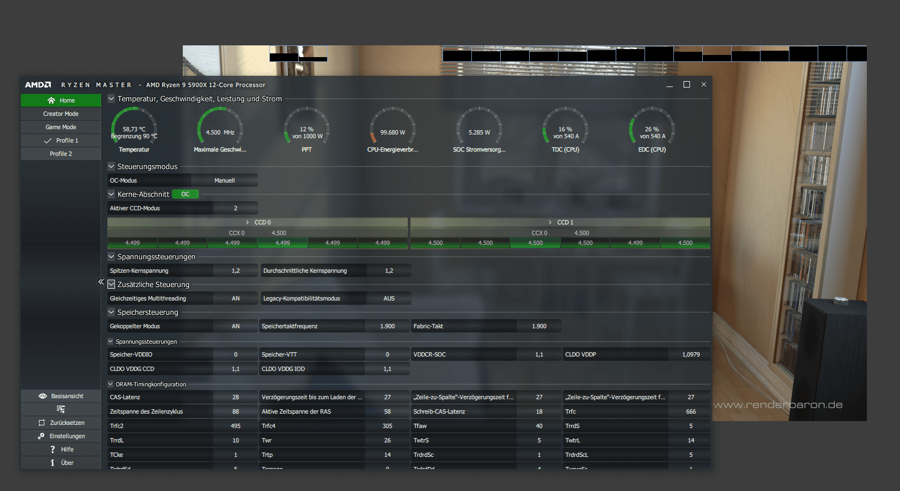900x491 pixels.
Task: Open Creator Mode in the sidebar
Action: pos(61,114)
